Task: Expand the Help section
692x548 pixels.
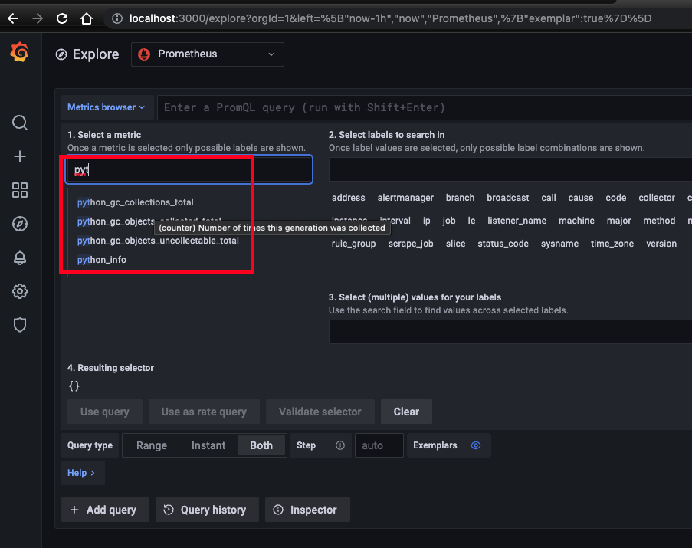Action: [x=82, y=472]
